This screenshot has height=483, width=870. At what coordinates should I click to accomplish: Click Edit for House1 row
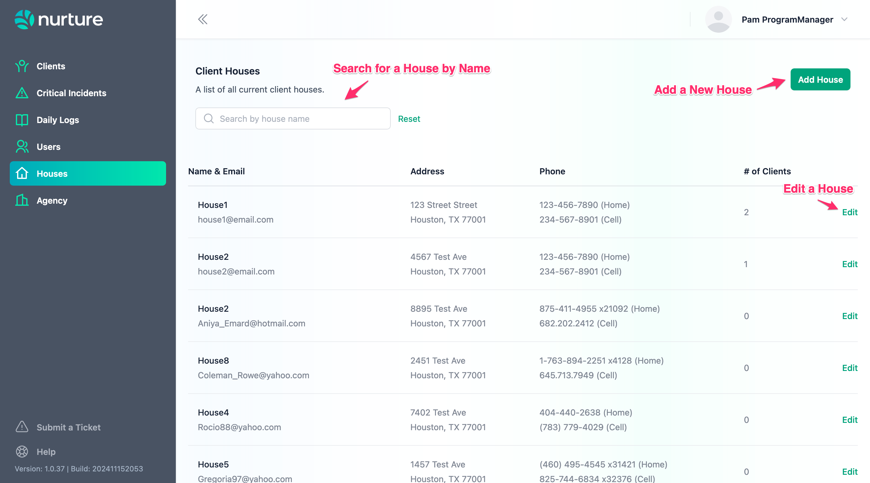(850, 212)
